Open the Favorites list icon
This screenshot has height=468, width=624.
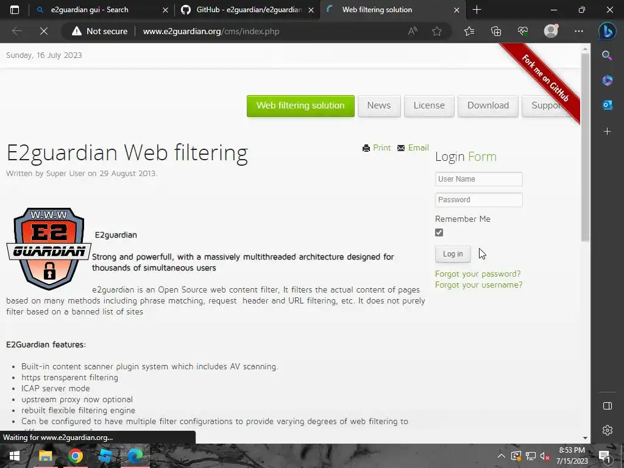pos(469,31)
